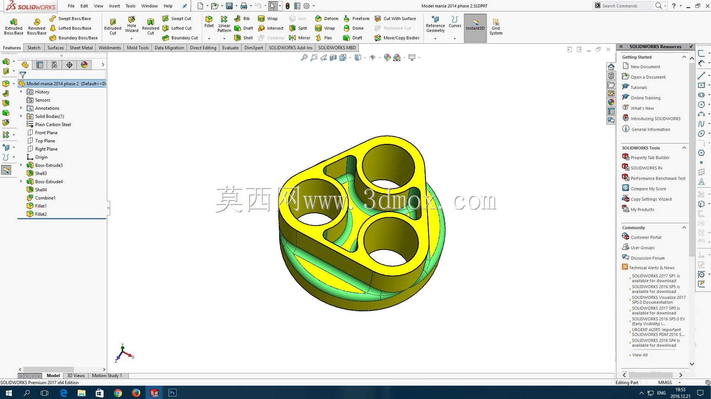
Task: Click the Shell feature tool
Action: point(243,38)
